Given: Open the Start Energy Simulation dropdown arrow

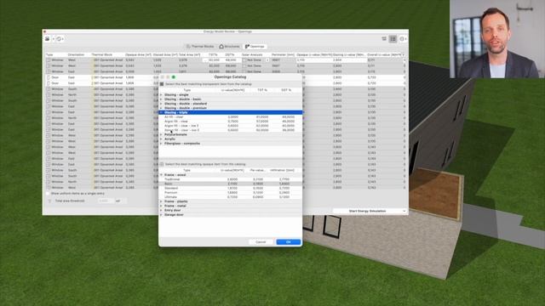Looking at the screenshot, I should pyautogui.click(x=404, y=211).
